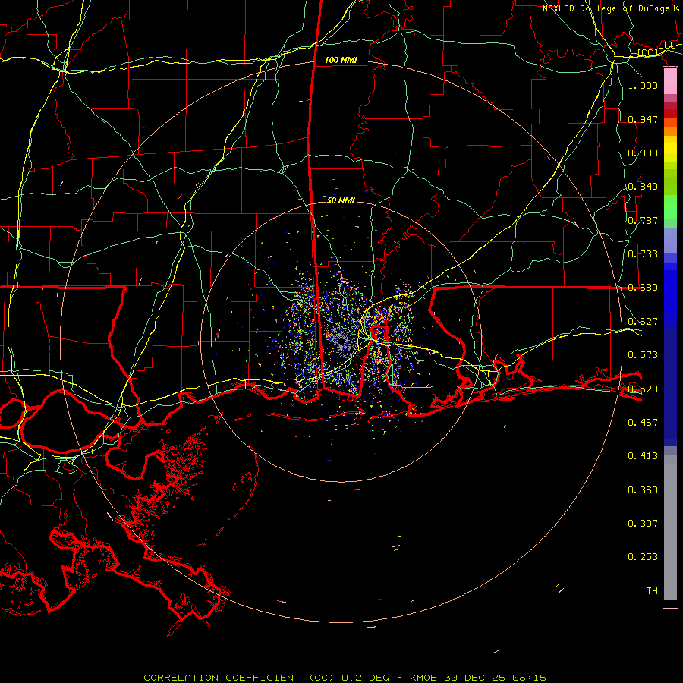
Task: Click the 0.733 scale label
Action: pyautogui.click(x=643, y=254)
